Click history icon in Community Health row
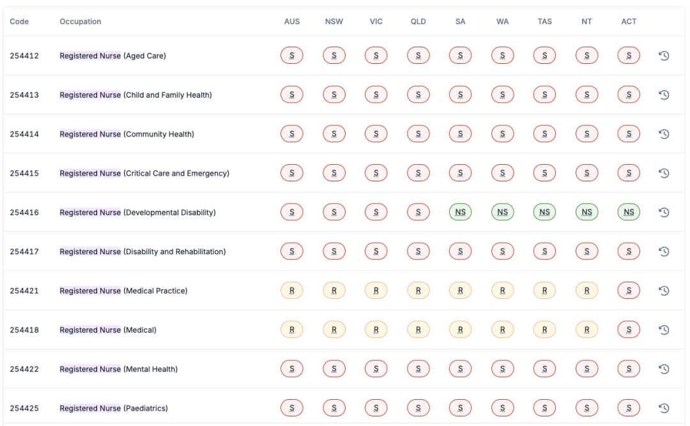The image size is (690, 426). 664,134
